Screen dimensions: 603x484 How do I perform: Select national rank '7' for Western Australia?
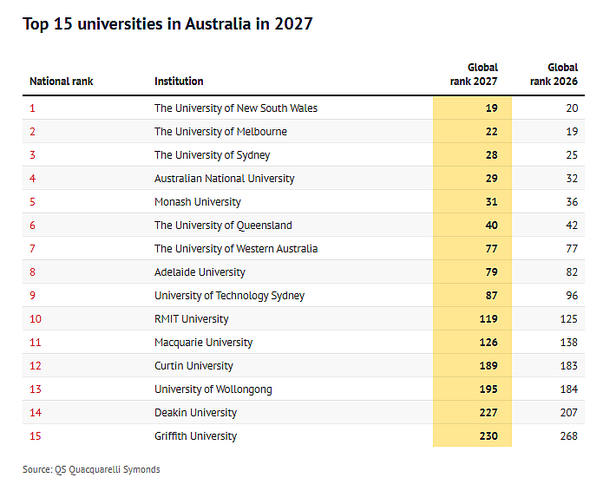[32, 249]
